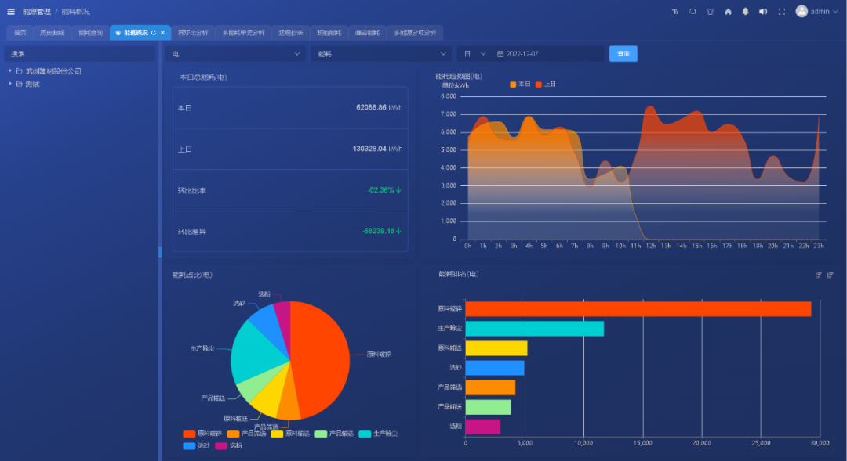
Task: Click the second ranking sort icon
Action: [x=831, y=276]
